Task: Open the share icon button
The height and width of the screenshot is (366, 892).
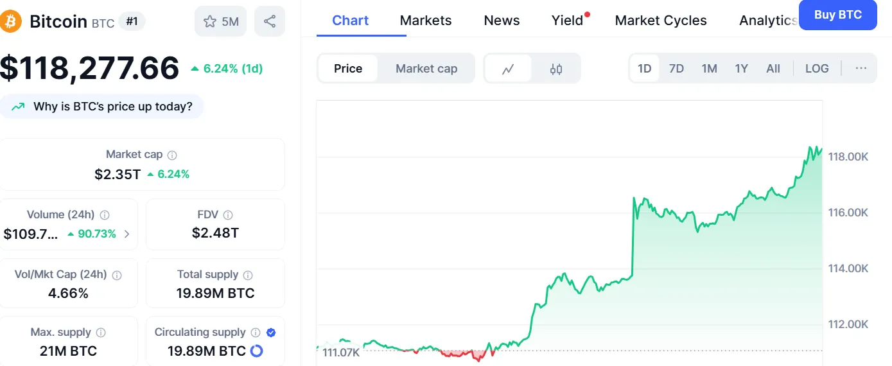Action: 270,22
